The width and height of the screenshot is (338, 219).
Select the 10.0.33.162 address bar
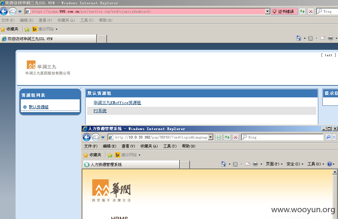coord(158,137)
